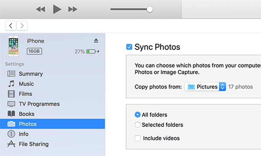Open TV Programmes in sidebar
This screenshot has height=156, width=261.
(39, 104)
